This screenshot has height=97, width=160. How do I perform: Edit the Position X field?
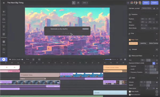point(144,19)
